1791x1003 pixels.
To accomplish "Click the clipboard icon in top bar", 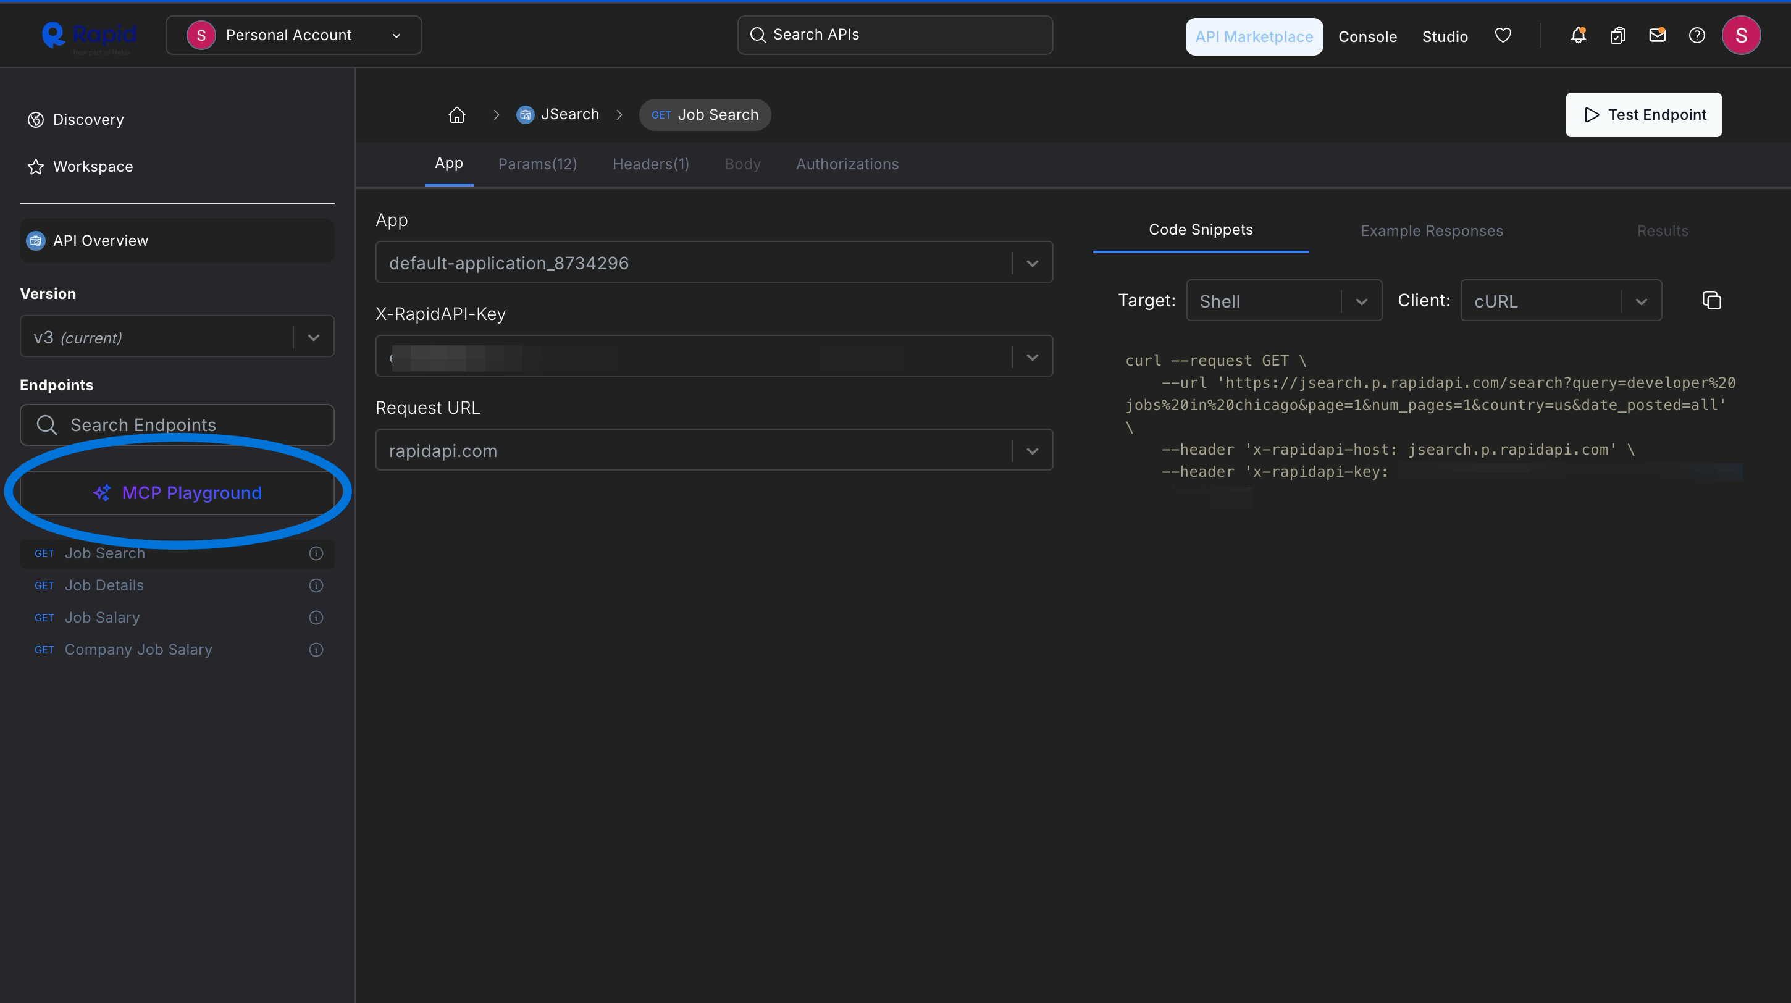I will (x=1617, y=35).
